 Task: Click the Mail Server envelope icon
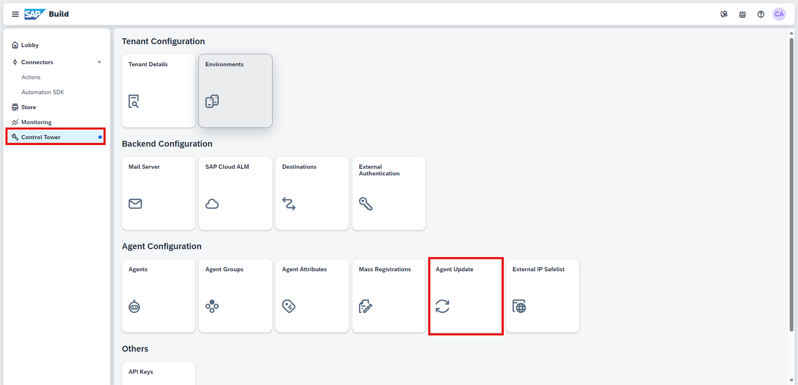coord(135,204)
